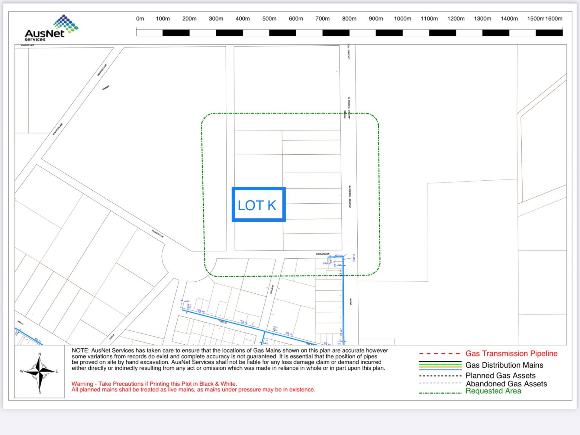Click the stacked Gas Distribution Mains legend lines
580x435 pixels.
[440, 366]
